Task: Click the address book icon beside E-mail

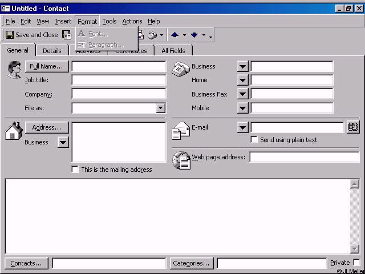Action: coord(353,127)
